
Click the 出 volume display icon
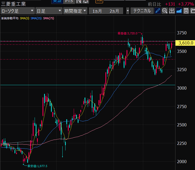(x=172, y=11)
